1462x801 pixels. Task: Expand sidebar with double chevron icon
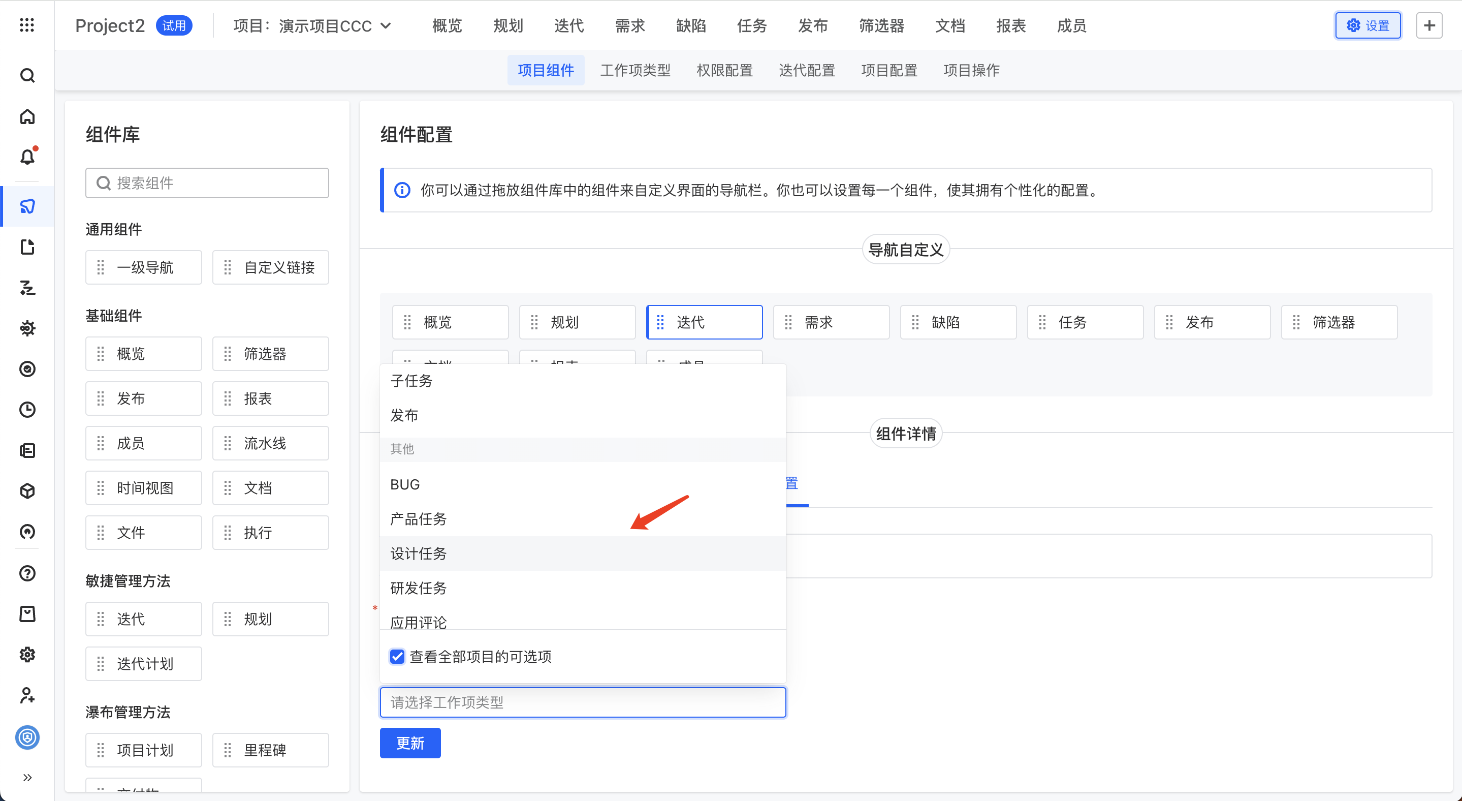coord(27,778)
